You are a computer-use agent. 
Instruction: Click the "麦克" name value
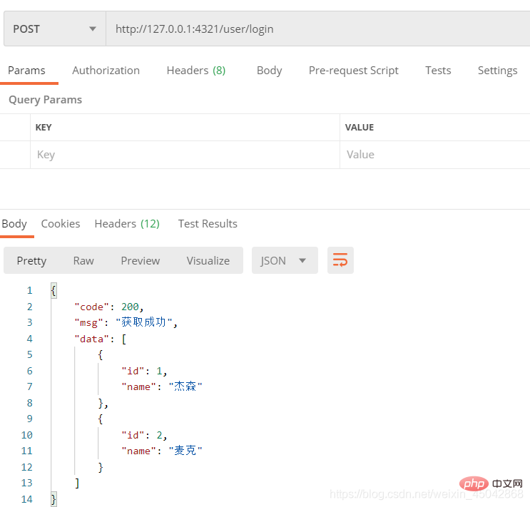pos(185,451)
